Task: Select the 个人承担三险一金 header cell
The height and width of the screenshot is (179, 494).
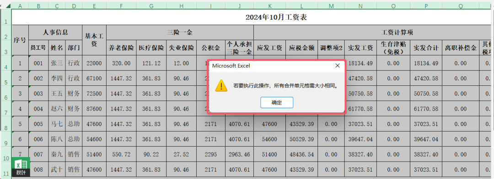Action: point(239,48)
